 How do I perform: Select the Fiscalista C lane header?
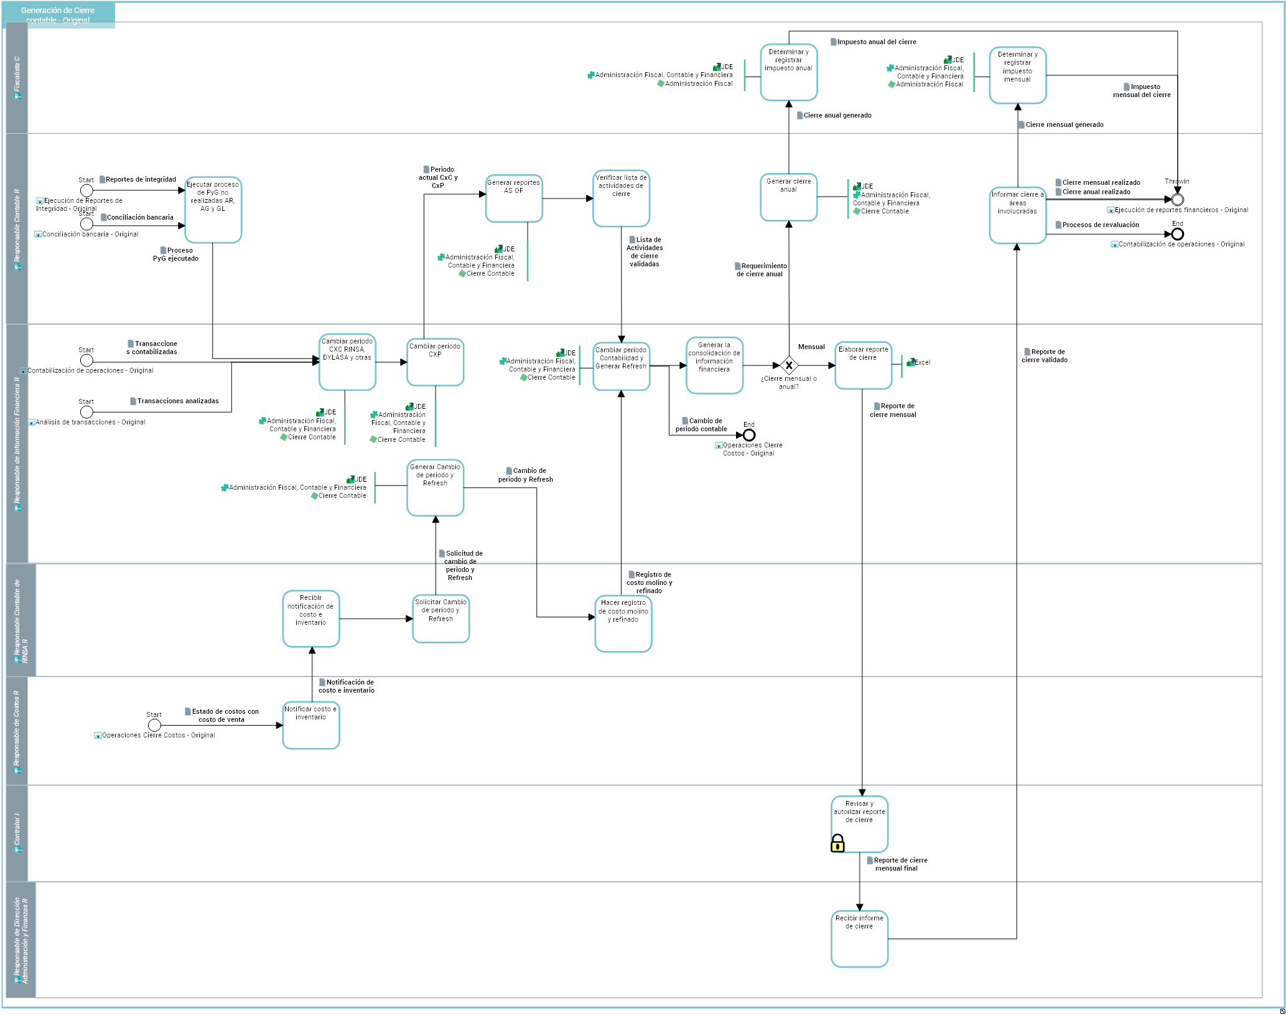click(x=17, y=78)
